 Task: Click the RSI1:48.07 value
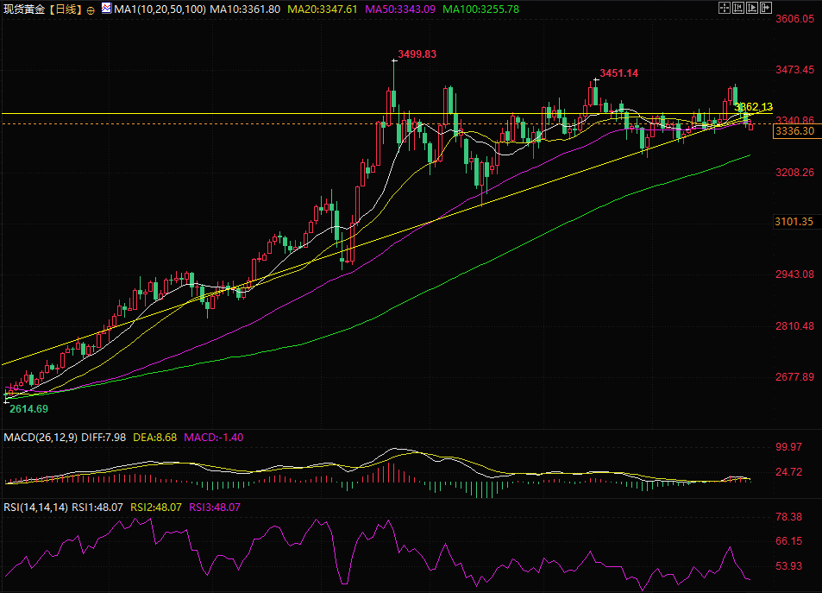pyautogui.click(x=97, y=508)
